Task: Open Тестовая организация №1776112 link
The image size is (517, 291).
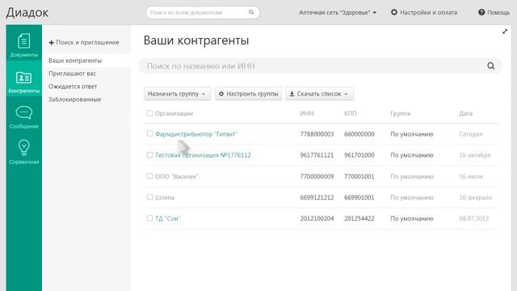Action: click(203, 155)
